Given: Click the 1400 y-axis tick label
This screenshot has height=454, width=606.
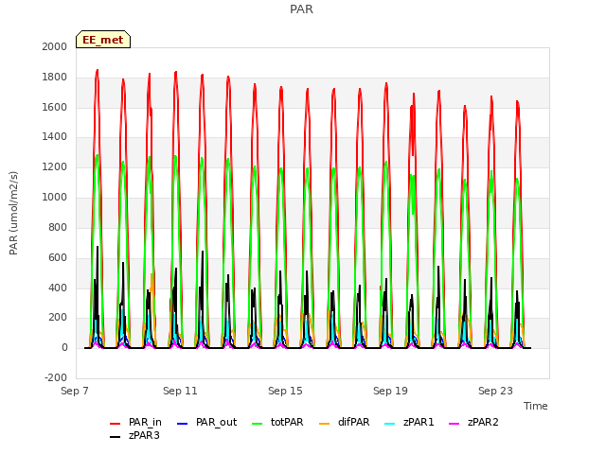Looking at the screenshot, I should [x=55, y=136].
